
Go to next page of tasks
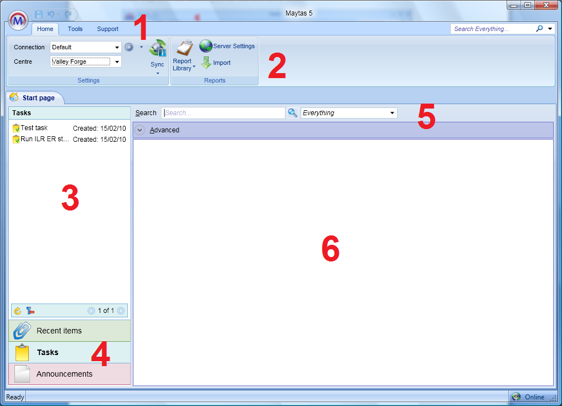[121, 311]
